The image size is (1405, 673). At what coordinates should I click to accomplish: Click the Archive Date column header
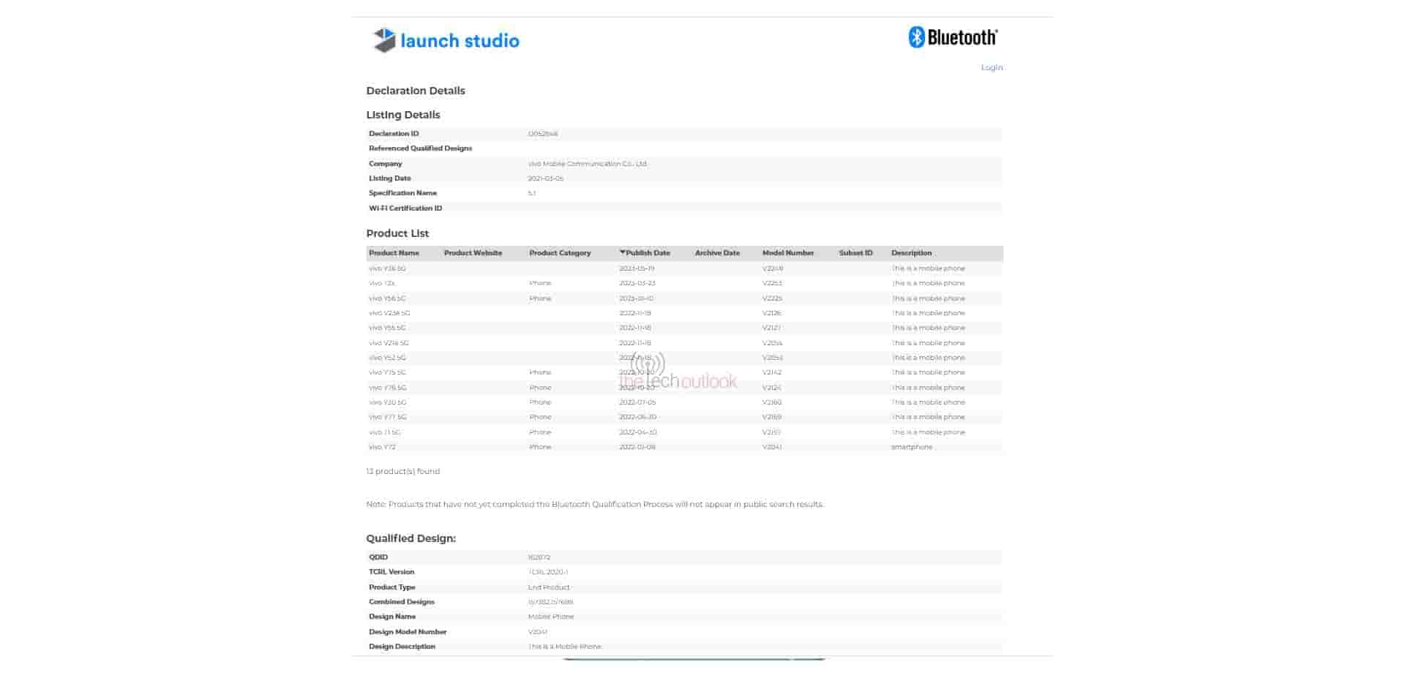717,253
